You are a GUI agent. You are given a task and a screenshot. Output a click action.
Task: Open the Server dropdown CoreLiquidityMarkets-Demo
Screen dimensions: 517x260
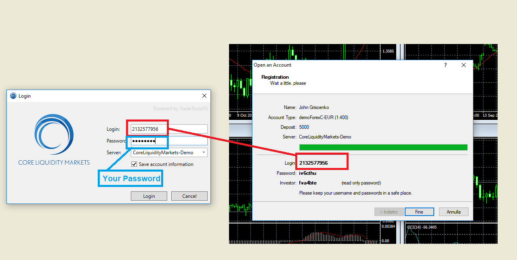(169, 153)
